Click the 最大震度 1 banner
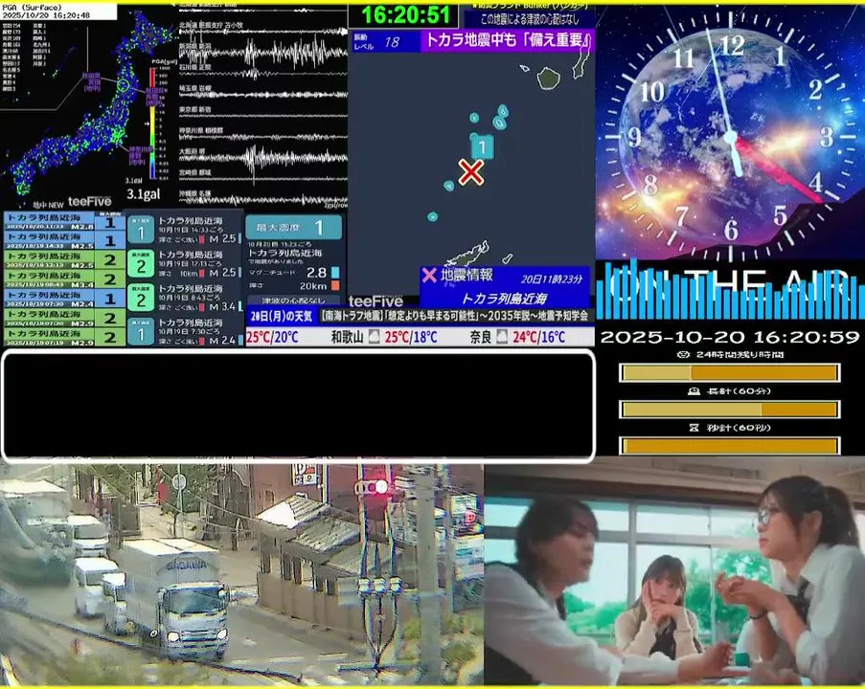 tap(293, 227)
